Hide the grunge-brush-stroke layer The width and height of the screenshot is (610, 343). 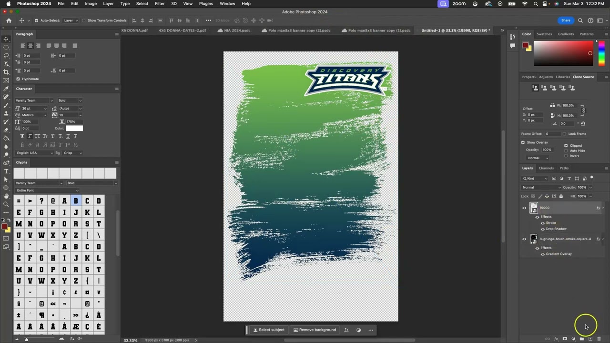coord(524,239)
